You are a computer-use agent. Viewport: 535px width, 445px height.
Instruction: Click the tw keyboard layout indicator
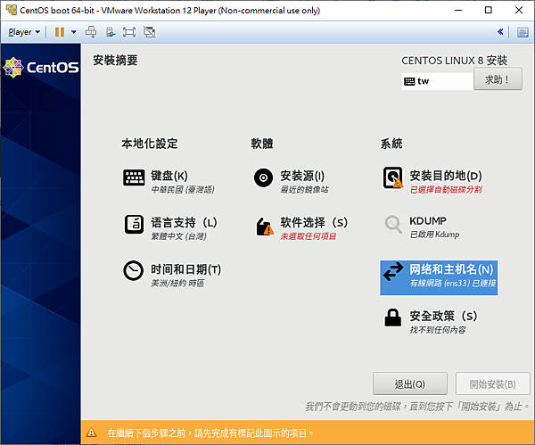coord(437,81)
